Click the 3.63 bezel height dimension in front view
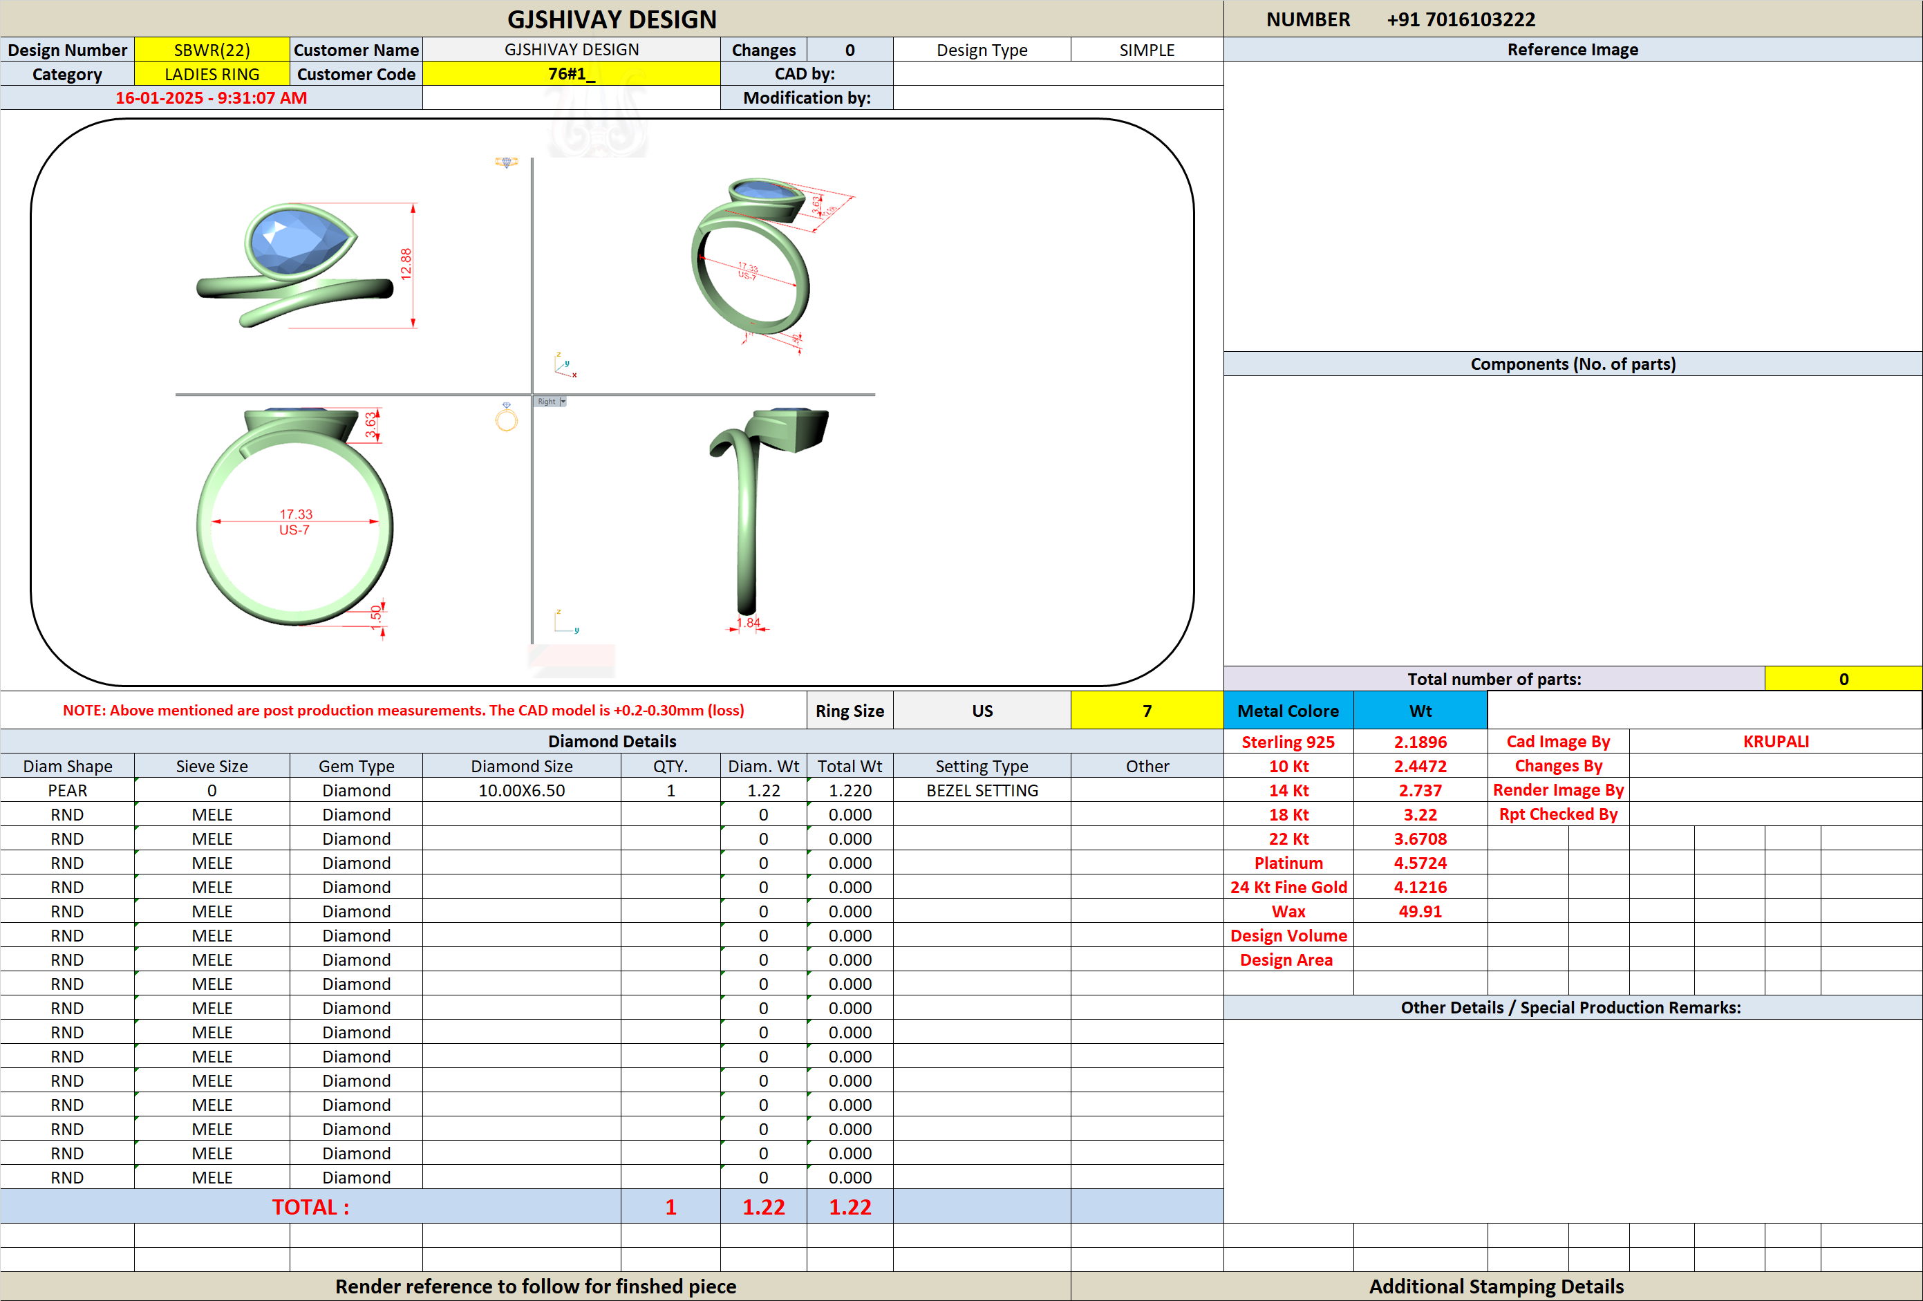The image size is (1923, 1301). (x=370, y=425)
